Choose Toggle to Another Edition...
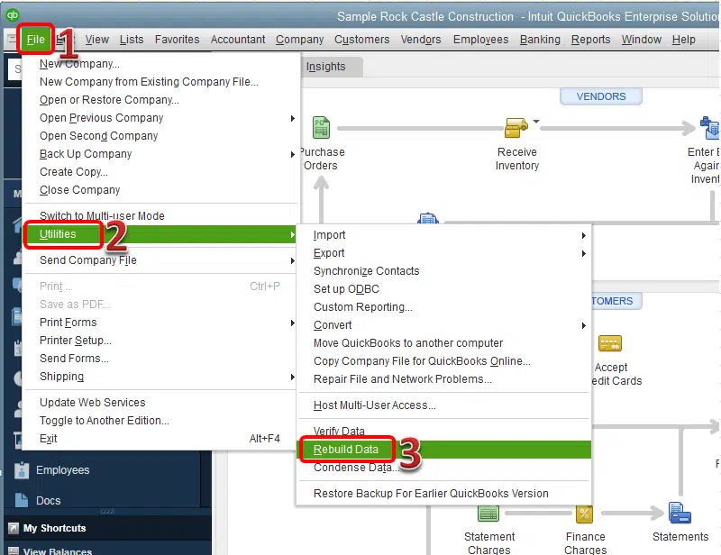Image resolution: width=721 pixels, height=555 pixels. [160, 421]
